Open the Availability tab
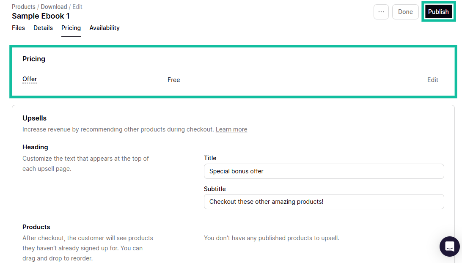Image resolution: width=462 pixels, height=263 pixels. pyautogui.click(x=104, y=28)
